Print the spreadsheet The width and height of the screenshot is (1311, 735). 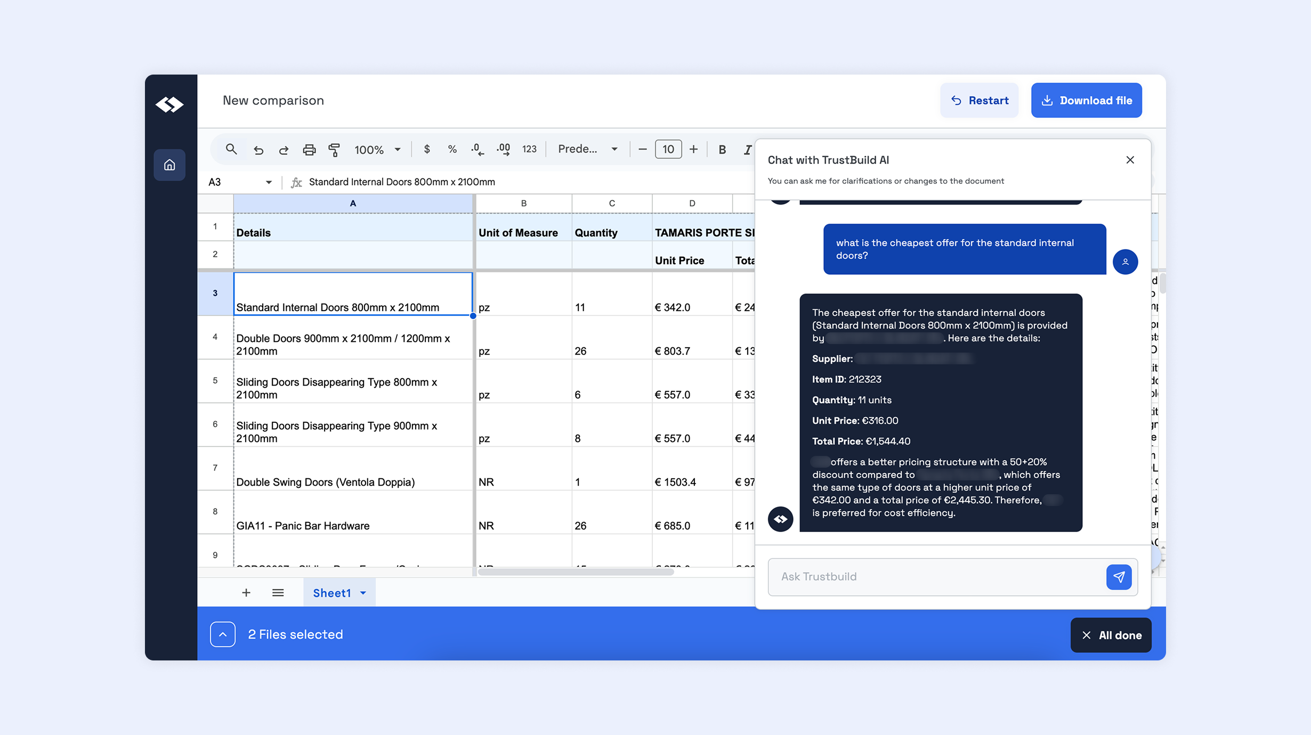(x=309, y=150)
